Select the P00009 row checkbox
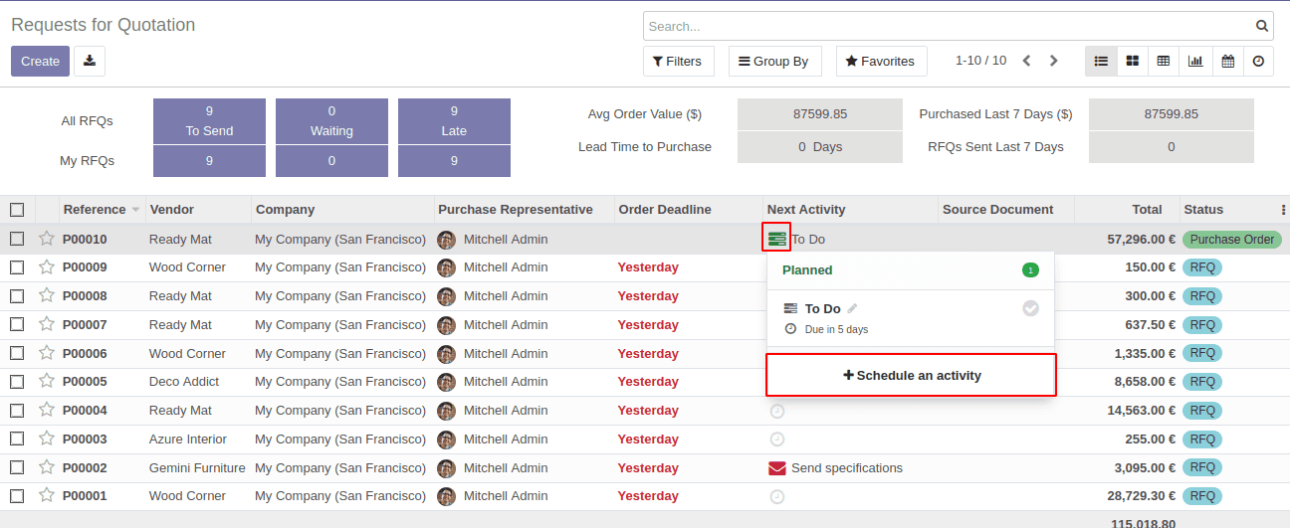 pos(17,266)
